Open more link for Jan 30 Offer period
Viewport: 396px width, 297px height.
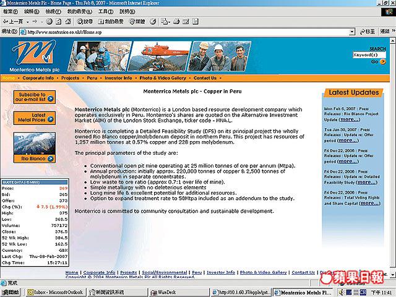[348, 140]
